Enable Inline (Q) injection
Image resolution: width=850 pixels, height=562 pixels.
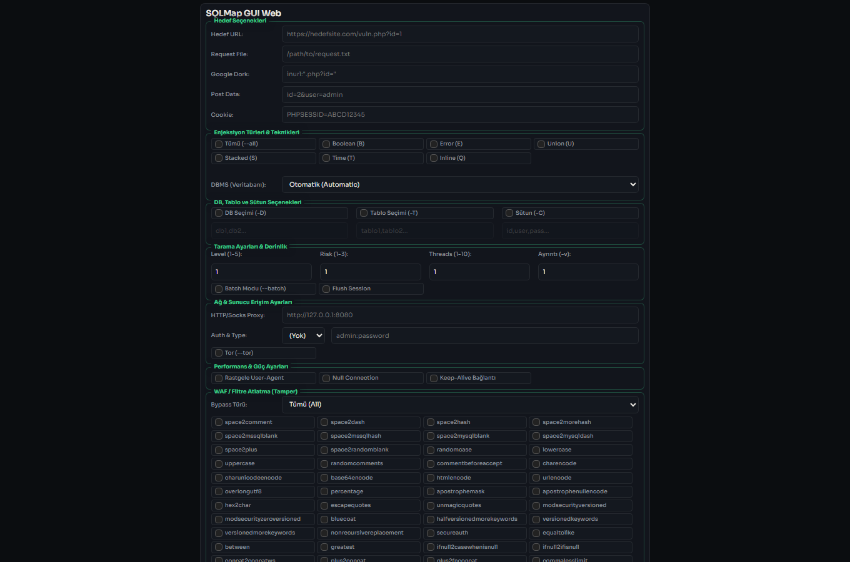pyautogui.click(x=434, y=159)
